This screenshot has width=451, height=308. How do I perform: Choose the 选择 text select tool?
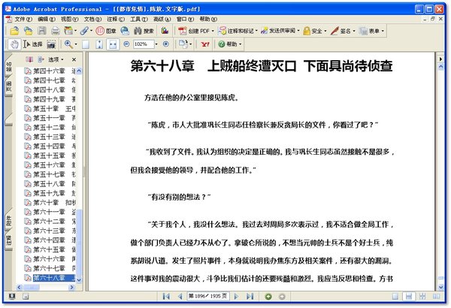click(32, 44)
